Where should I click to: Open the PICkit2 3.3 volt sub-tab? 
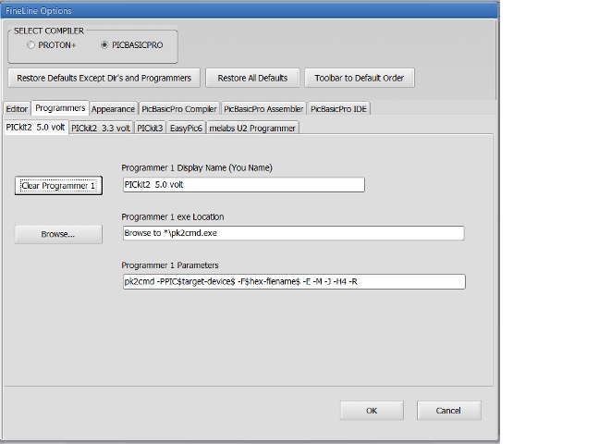point(101,129)
